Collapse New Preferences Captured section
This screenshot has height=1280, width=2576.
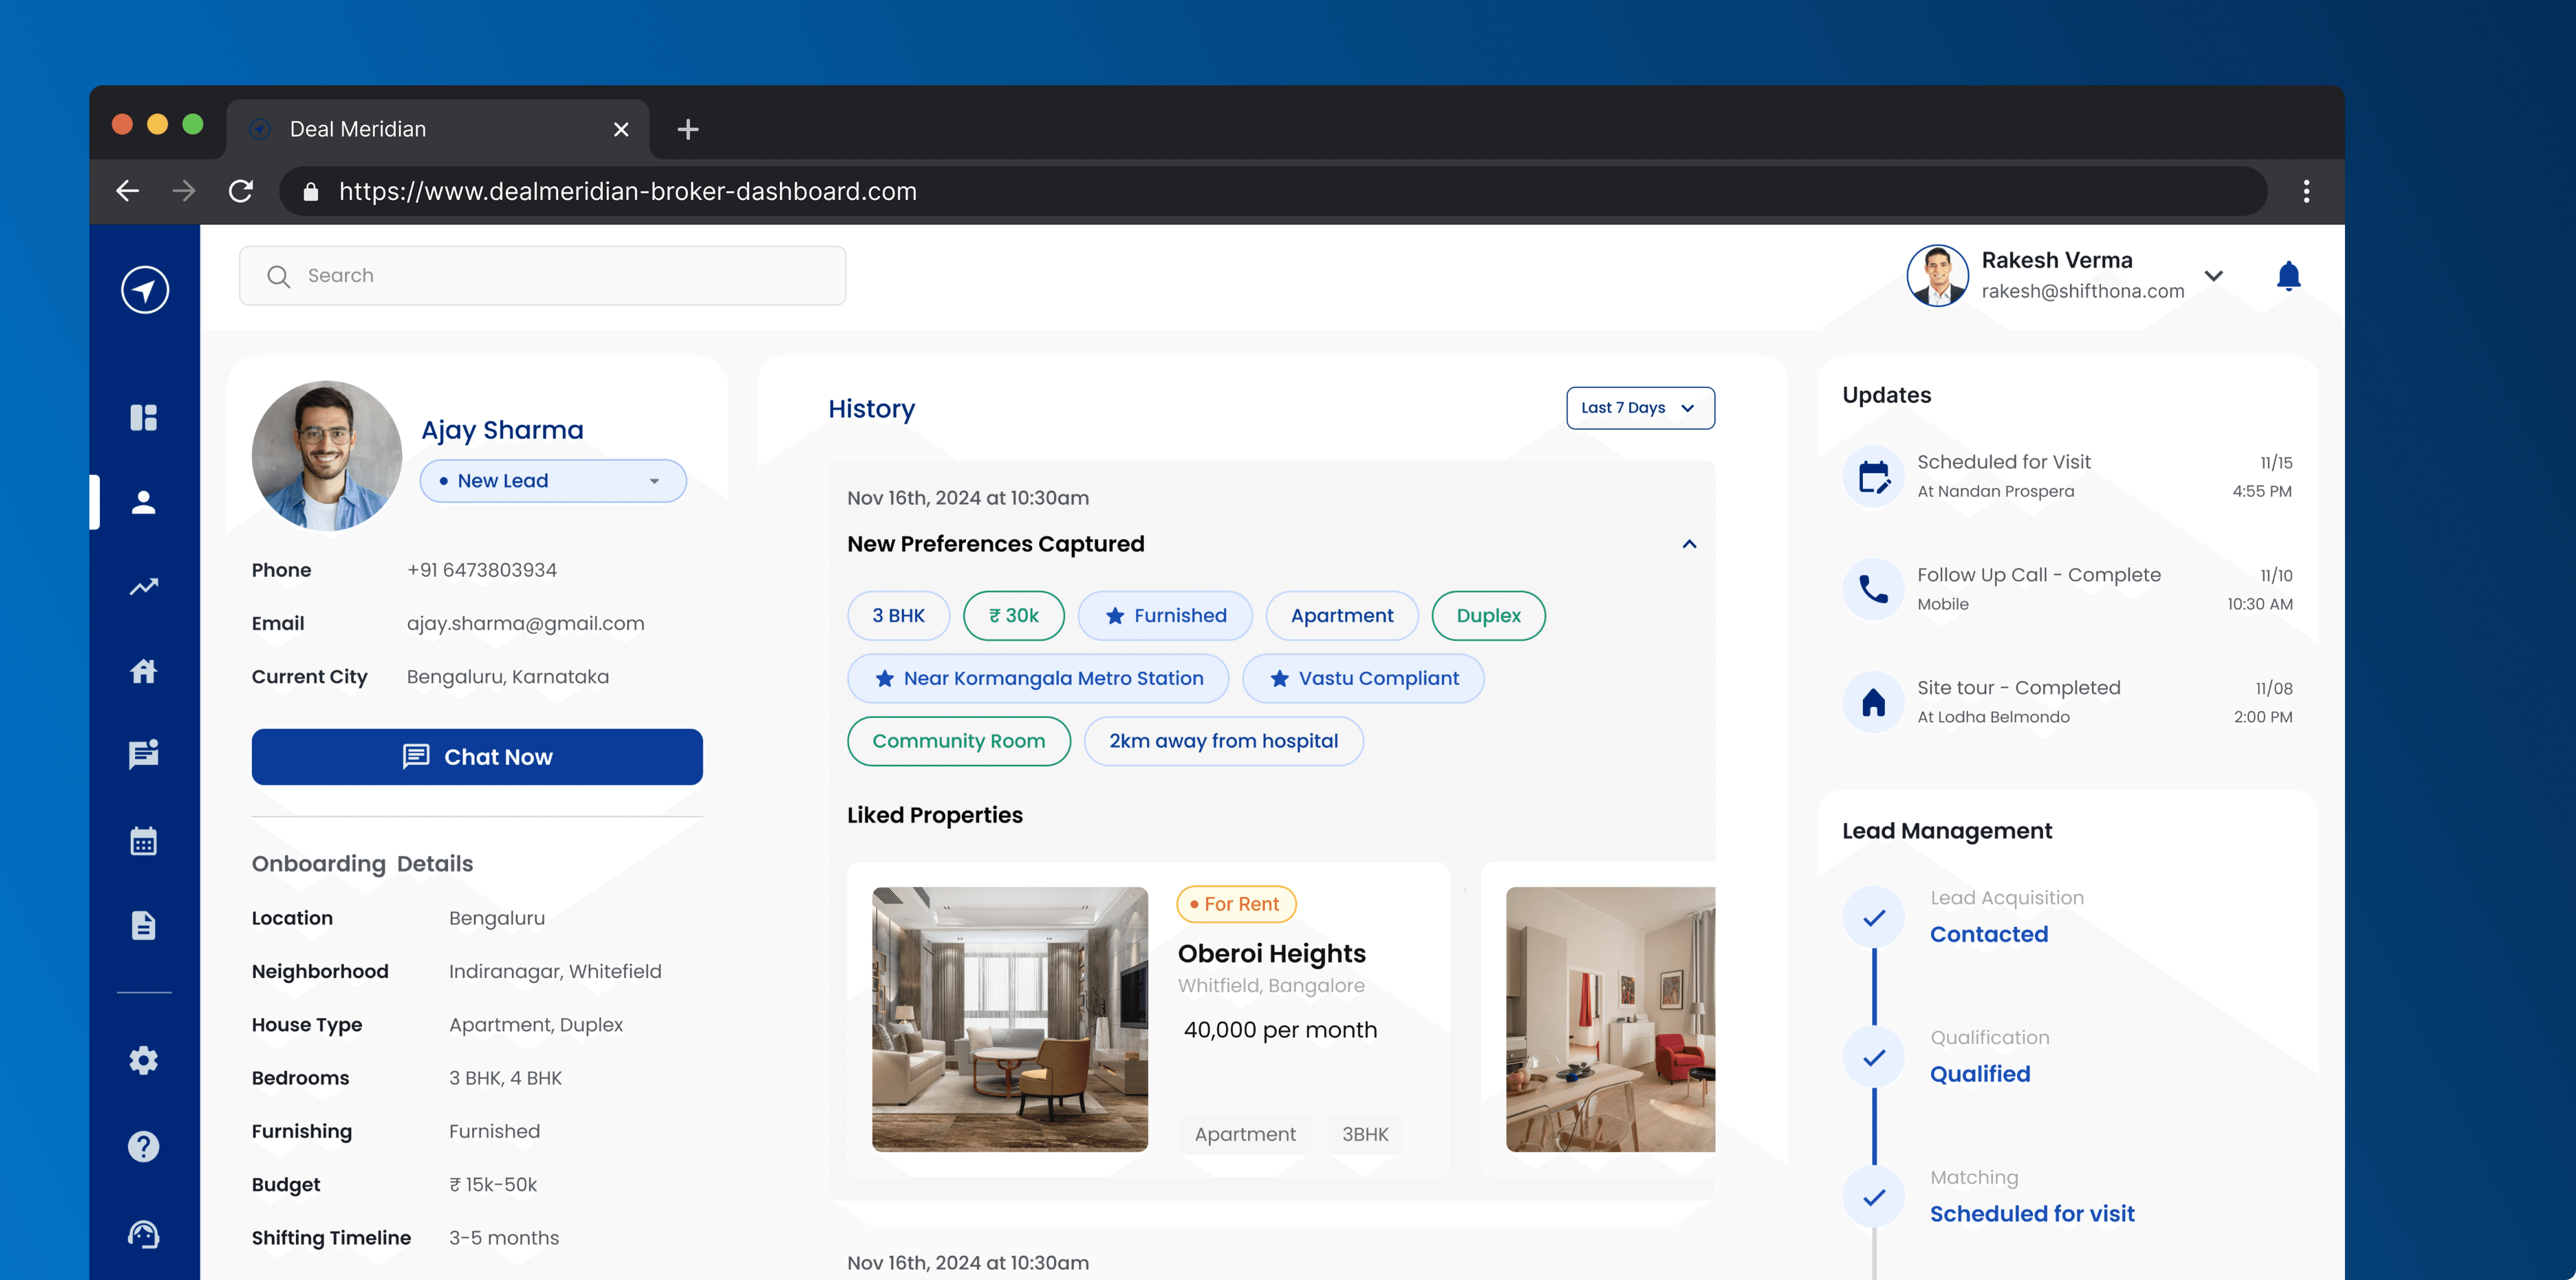coord(1689,544)
